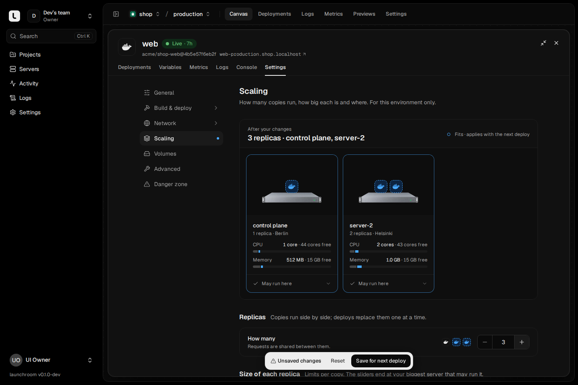Switch to top Settings tab
This screenshot has width=578, height=385.
[396, 14]
